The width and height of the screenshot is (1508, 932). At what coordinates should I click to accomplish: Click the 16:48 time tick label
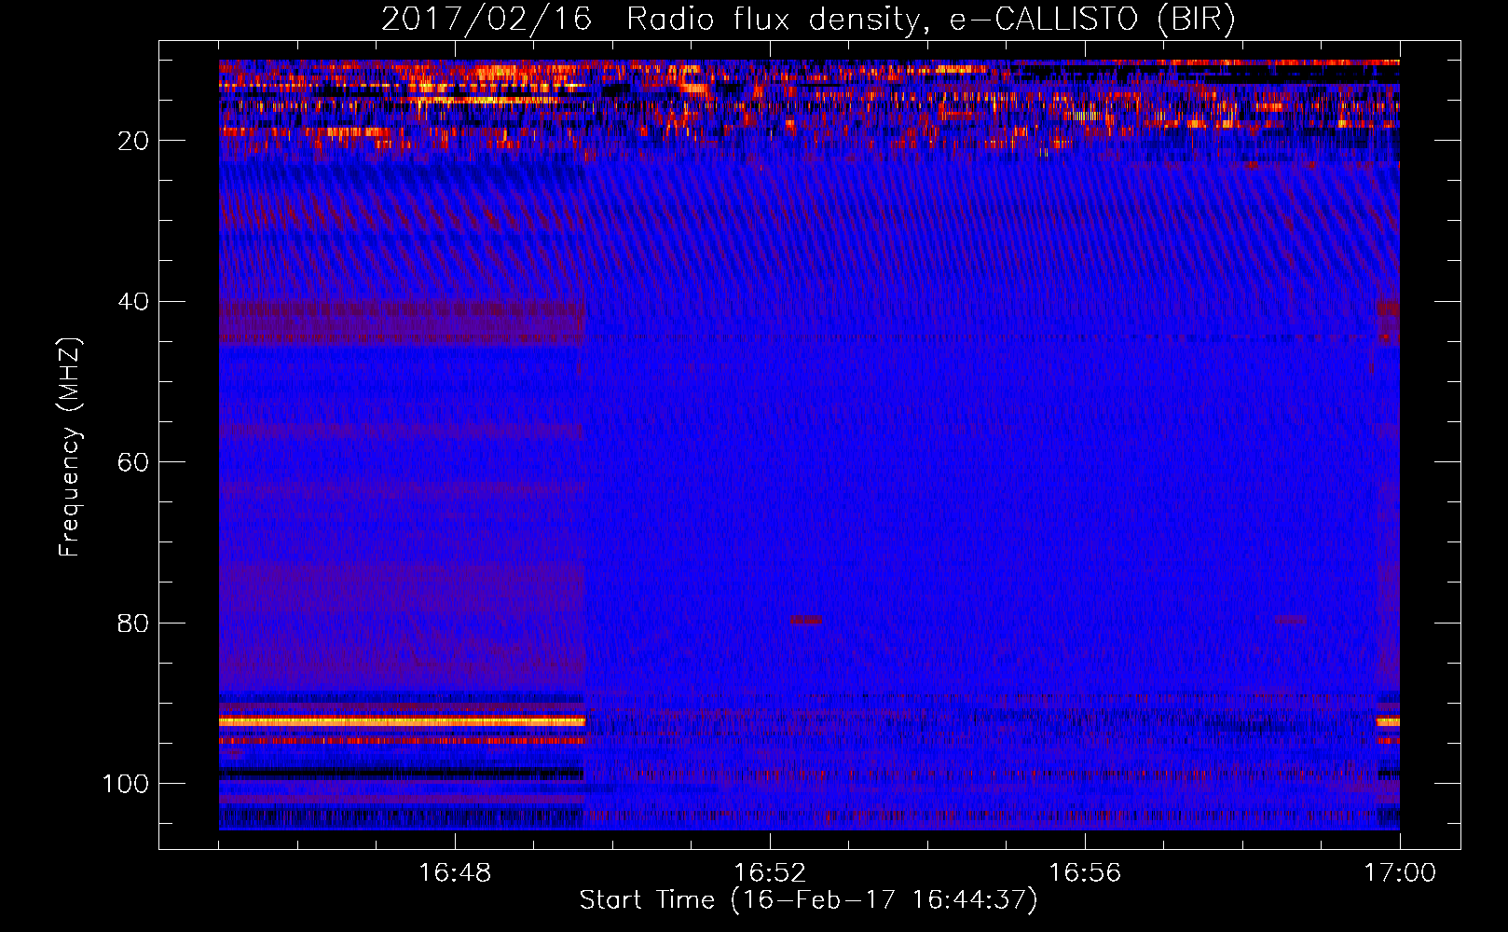coord(455,873)
